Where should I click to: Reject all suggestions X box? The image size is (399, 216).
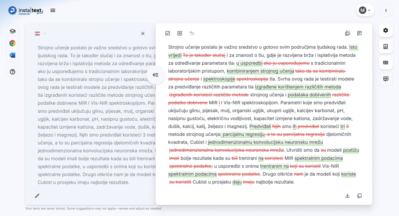pyautogui.click(x=180, y=34)
